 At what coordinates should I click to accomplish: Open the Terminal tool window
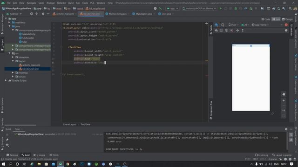tap(12, 155)
